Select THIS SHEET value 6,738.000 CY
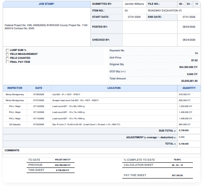204x186 pixels. point(63,170)
